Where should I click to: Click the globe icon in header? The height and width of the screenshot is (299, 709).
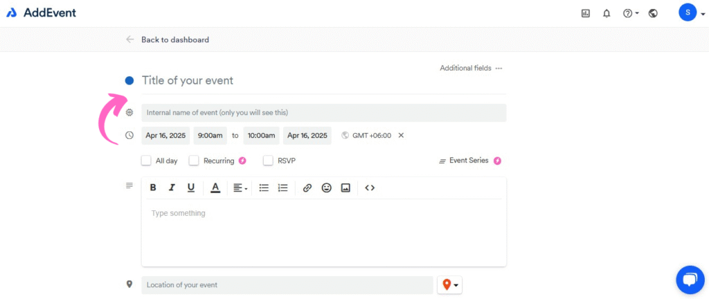point(653,14)
